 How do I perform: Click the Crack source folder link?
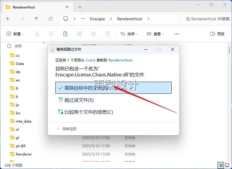pyautogui.click(x=91, y=60)
